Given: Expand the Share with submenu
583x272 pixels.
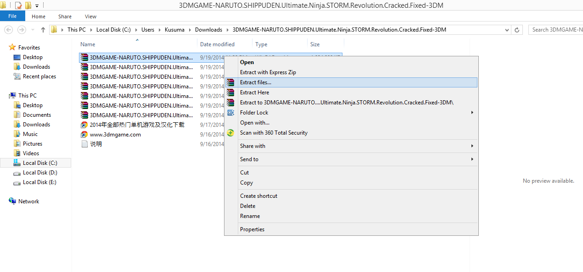Looking at the screenshot, I should pyautogui.click(x=472, y=146).
